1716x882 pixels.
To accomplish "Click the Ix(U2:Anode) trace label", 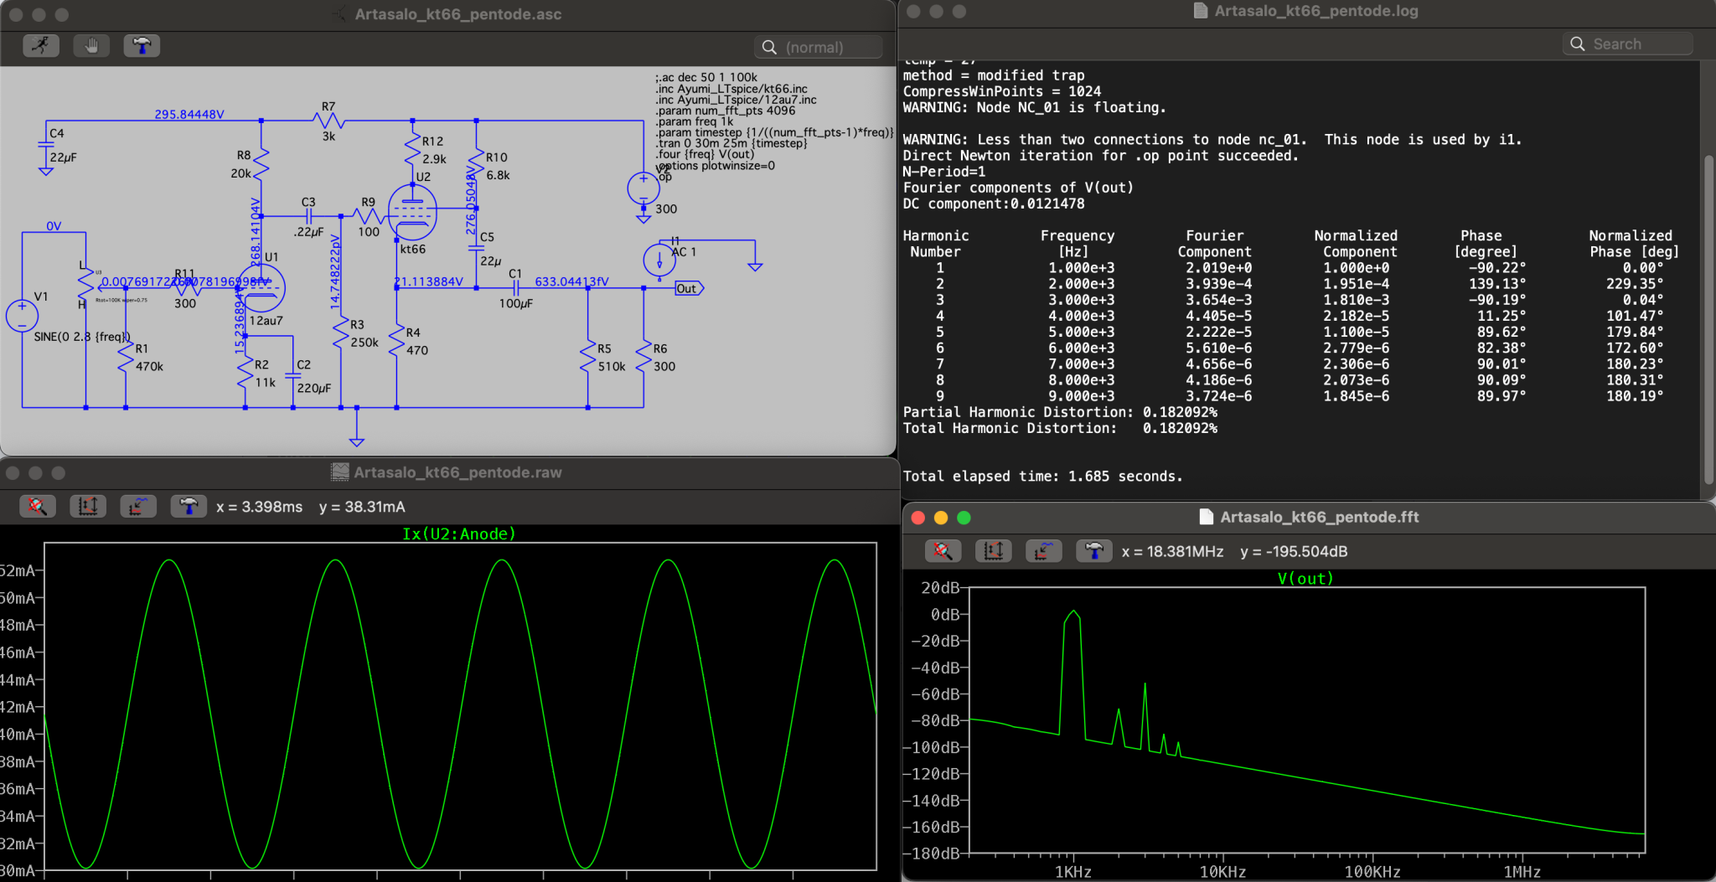I will pyautogui.click(x=459, y=534).
